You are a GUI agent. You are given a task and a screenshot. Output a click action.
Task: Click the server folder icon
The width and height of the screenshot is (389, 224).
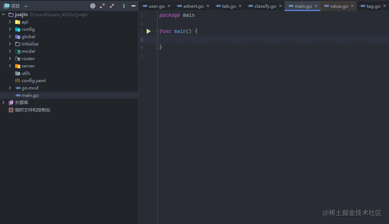[x=18, y=66]
